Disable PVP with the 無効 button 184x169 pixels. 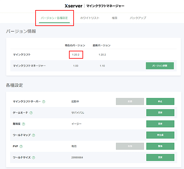(x=160, y=146)
